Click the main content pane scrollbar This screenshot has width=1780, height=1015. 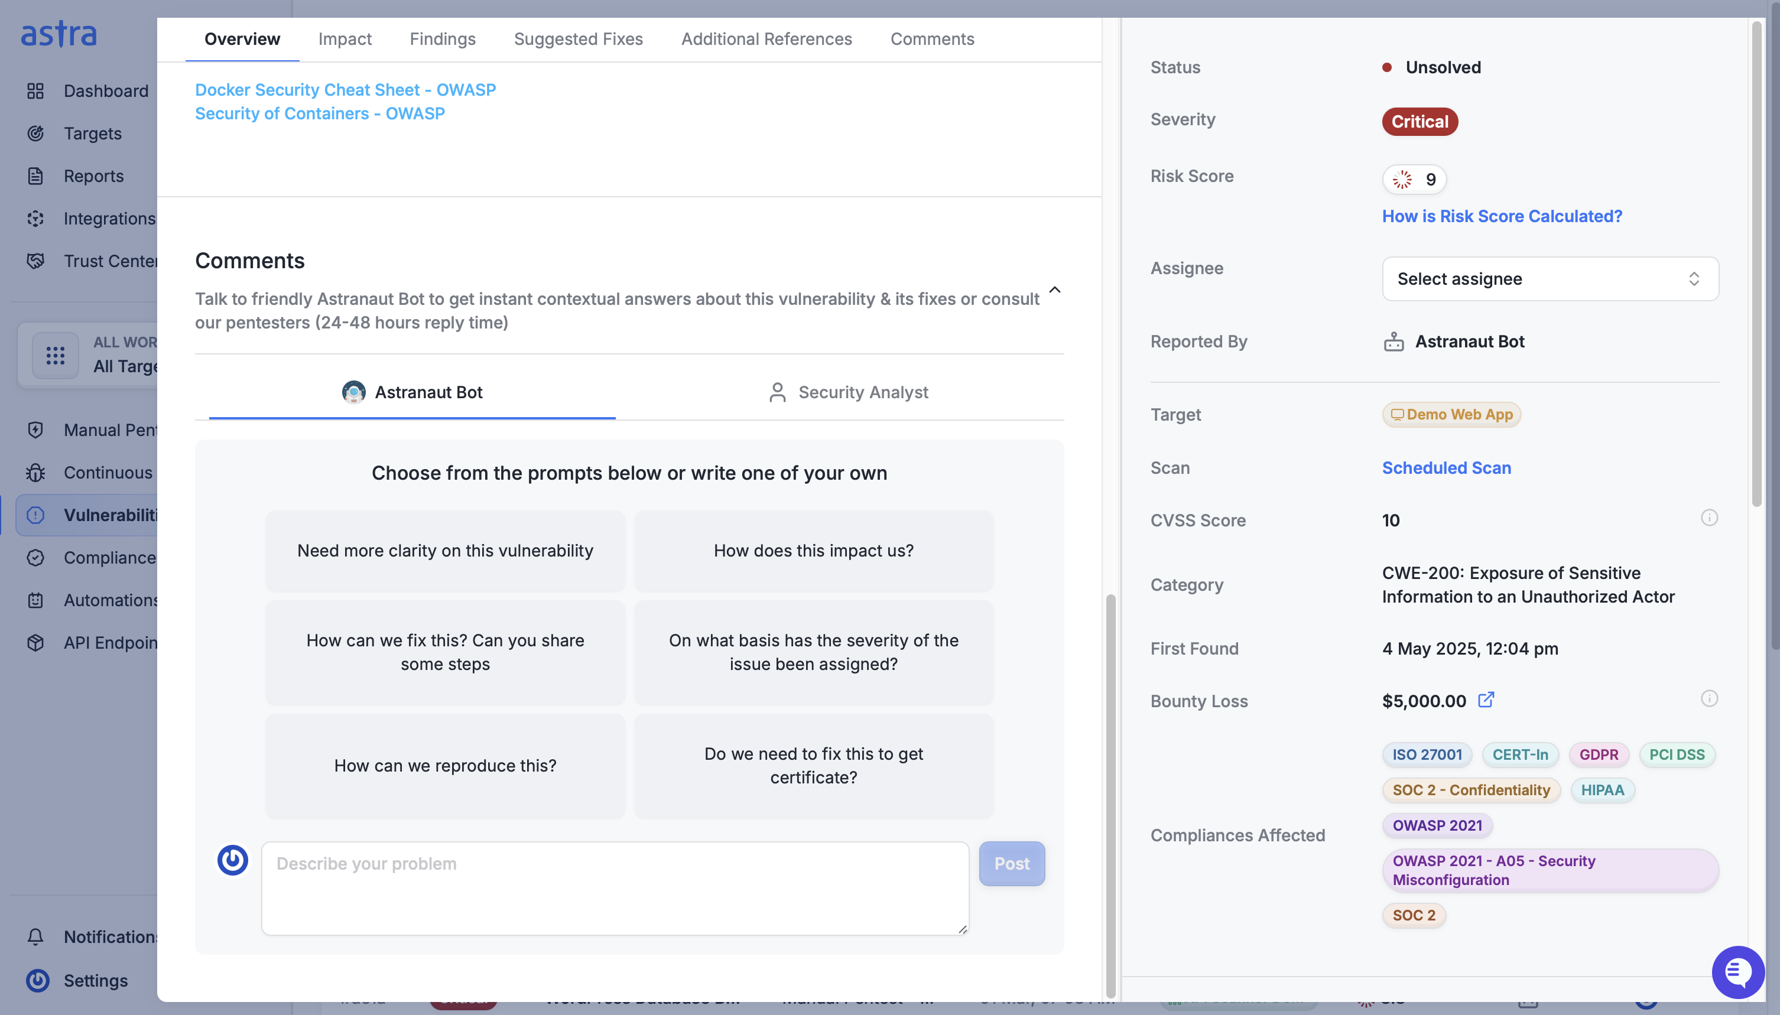click(1110, 795)
